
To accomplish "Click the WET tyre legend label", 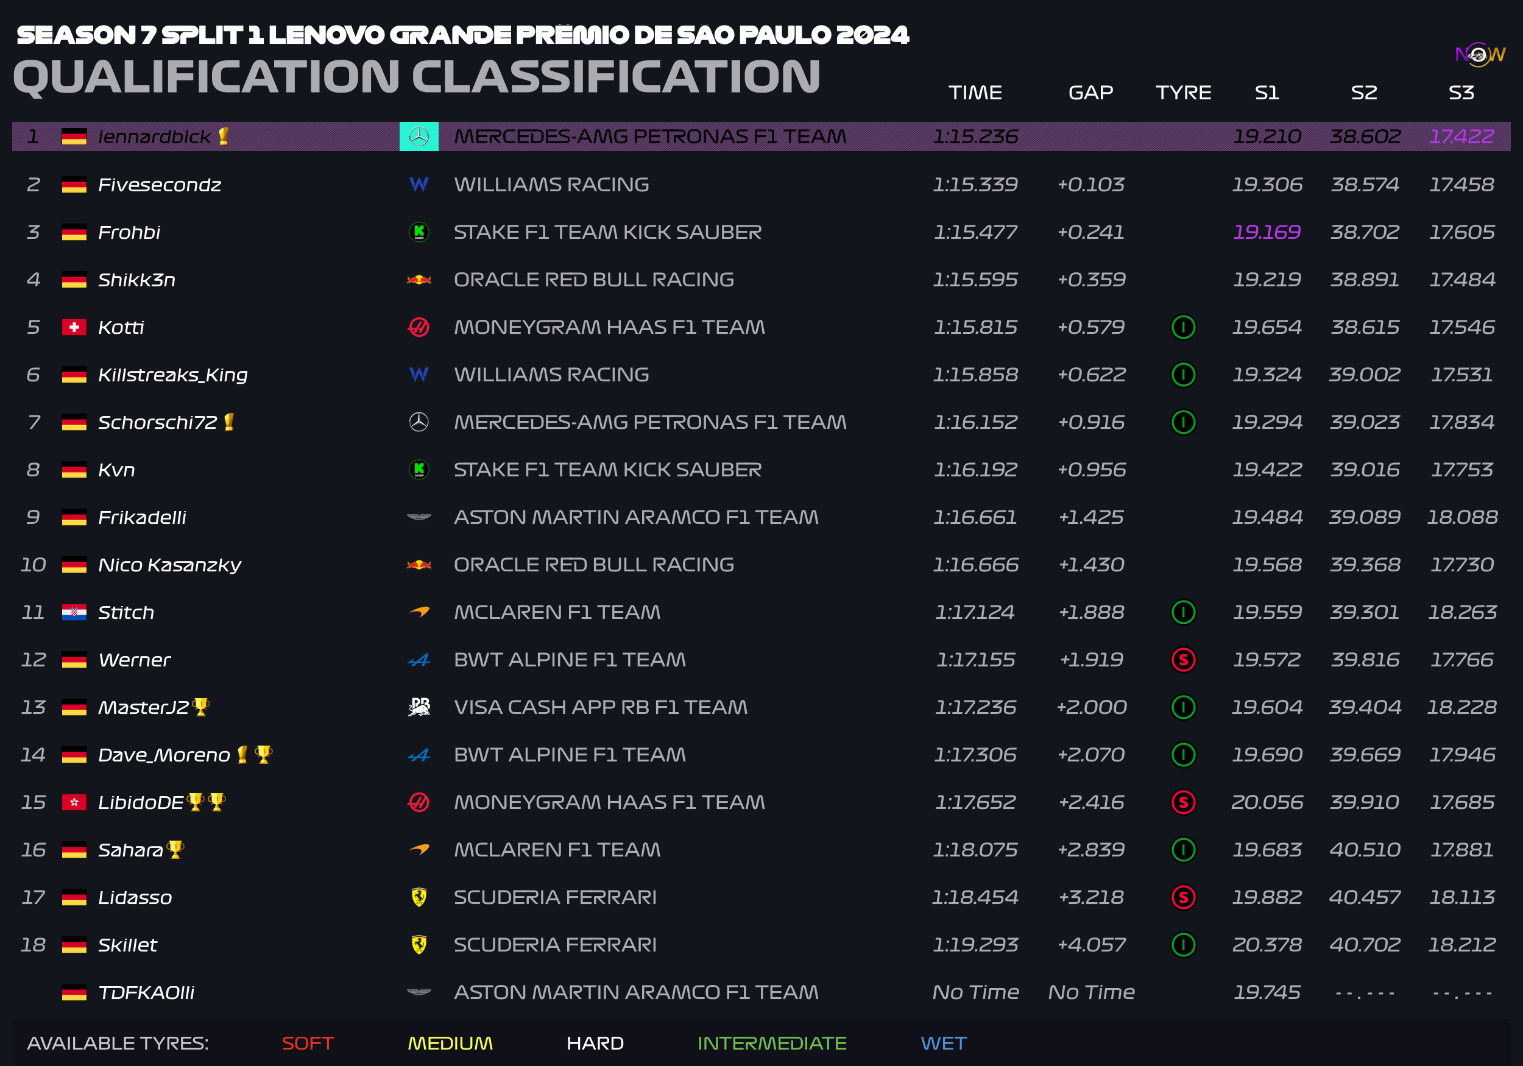I will click(943, 1043).
